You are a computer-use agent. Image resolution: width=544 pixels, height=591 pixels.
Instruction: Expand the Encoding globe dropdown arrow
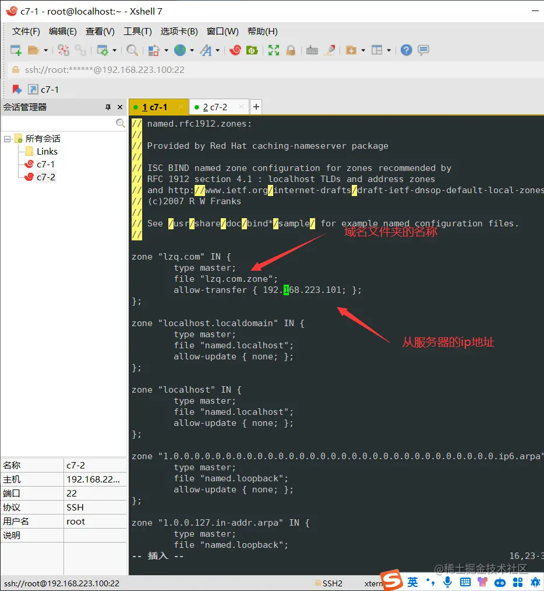coord(192,50)
